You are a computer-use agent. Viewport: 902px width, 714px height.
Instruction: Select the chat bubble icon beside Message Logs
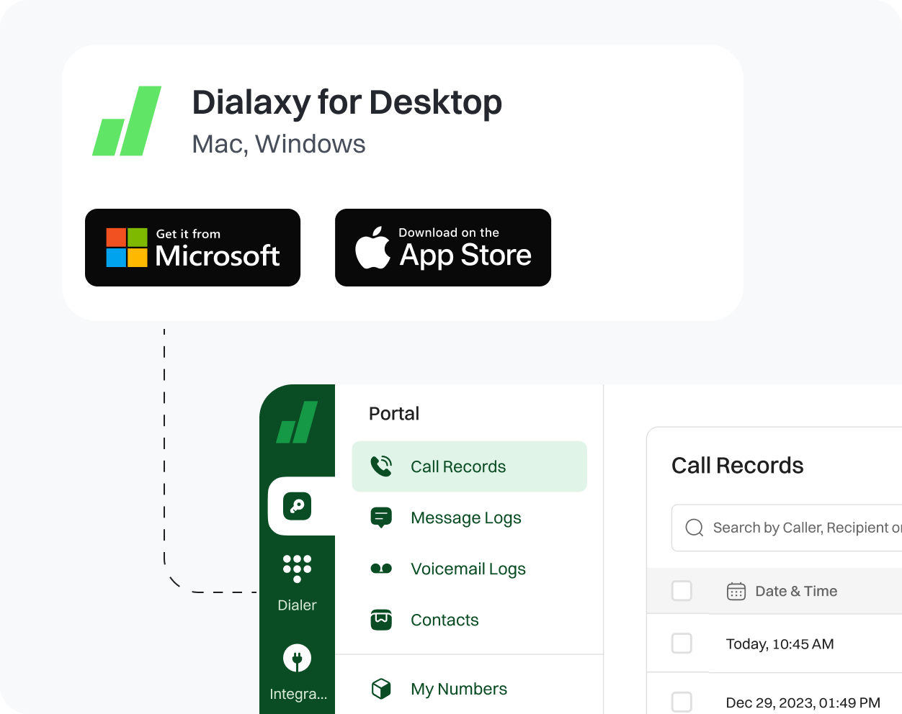pyautogui.click(x=381, y=518)
